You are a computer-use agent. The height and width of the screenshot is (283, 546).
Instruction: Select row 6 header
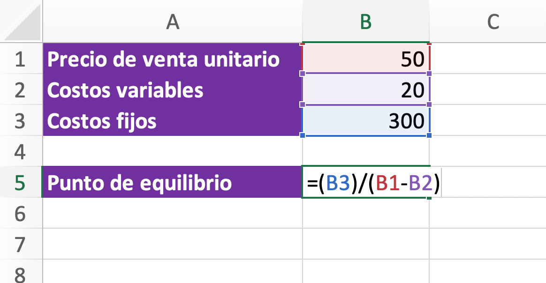click(x=20, y=214)
